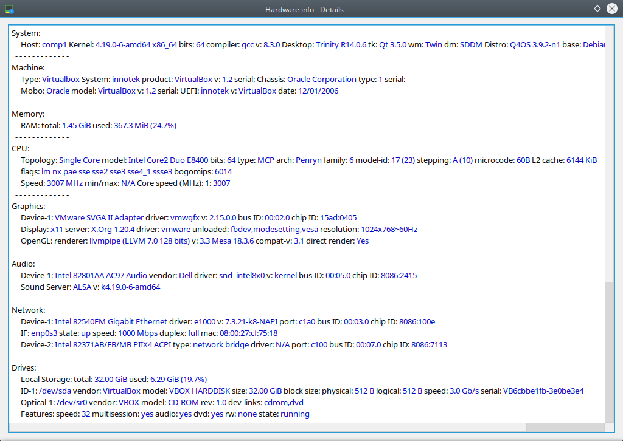The height and width of the screenshot is (441, 623).
Task: Click the 'Memory:' heading
Action: [28, 114]
